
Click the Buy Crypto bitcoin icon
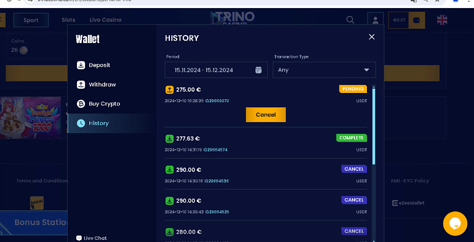[x=81, y=103]
